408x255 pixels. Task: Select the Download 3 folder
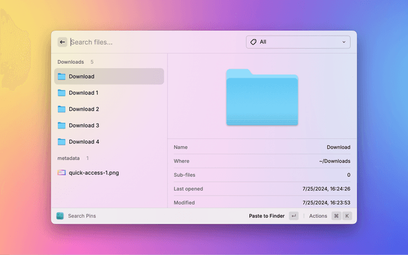pyautogui.click(x=108, y=126)
